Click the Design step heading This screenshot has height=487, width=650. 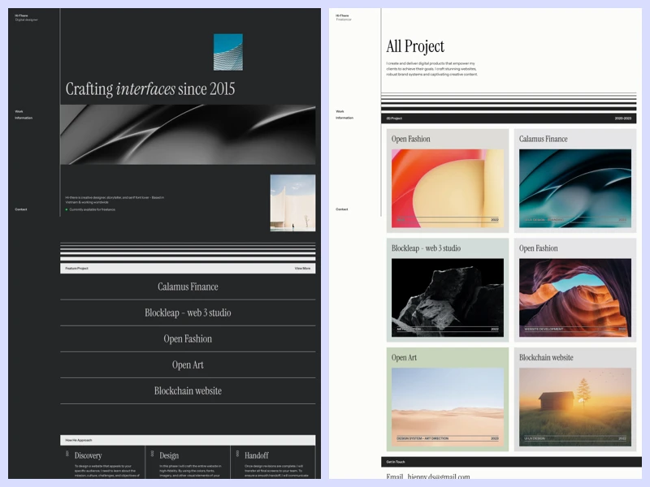(169, 455)
